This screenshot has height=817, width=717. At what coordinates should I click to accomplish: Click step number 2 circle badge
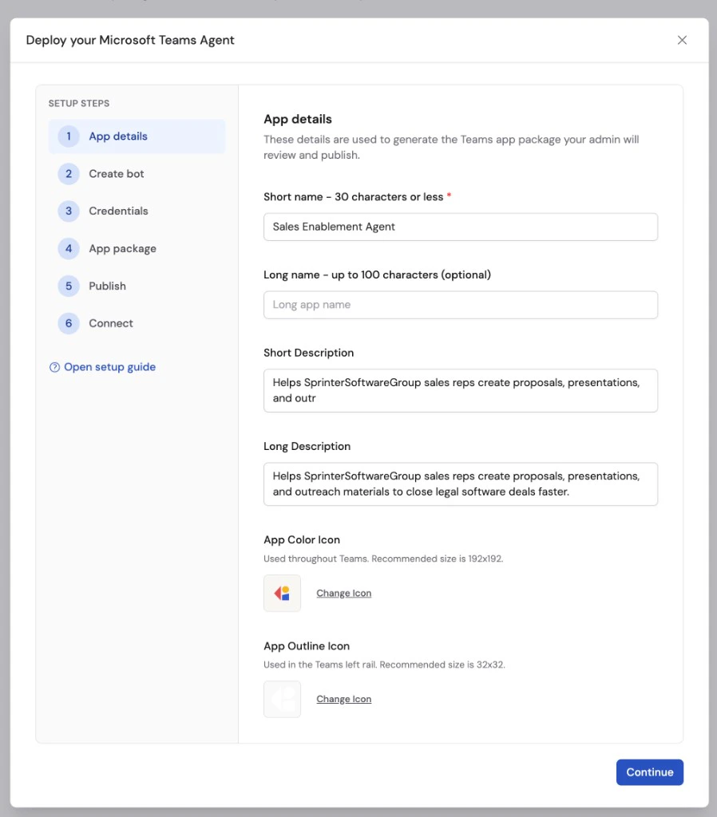[x=69, y=174]
